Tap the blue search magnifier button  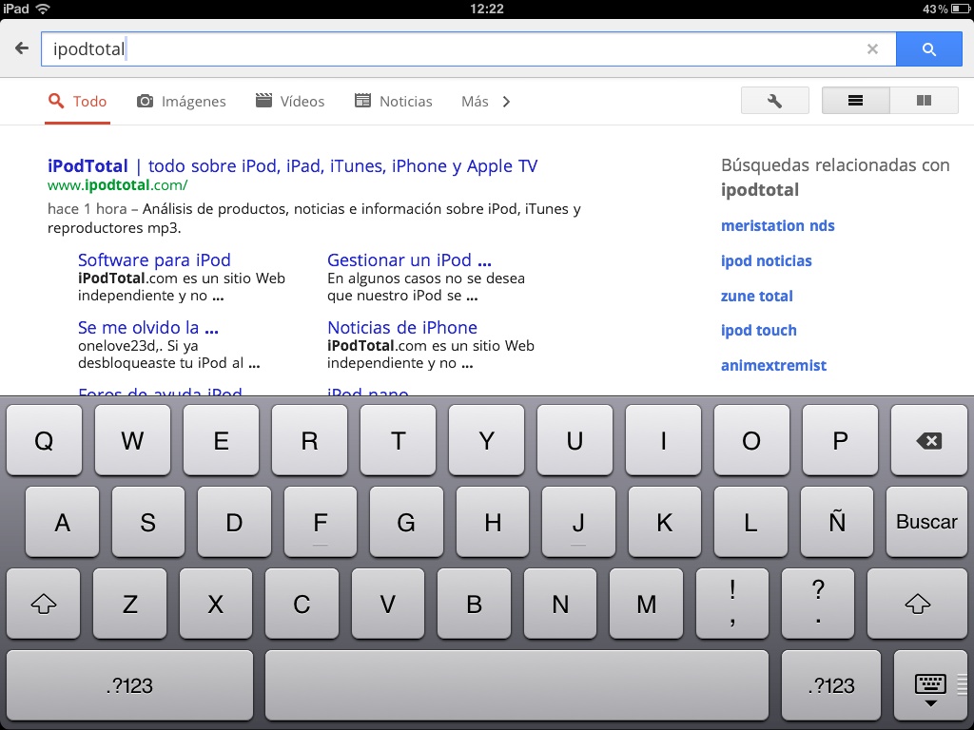(x=928, y=49)
